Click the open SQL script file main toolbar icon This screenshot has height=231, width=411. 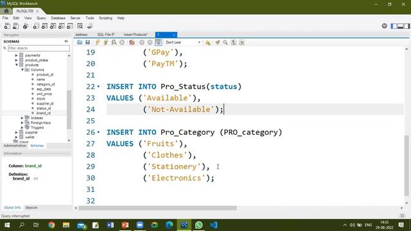[x=15, y=26]
